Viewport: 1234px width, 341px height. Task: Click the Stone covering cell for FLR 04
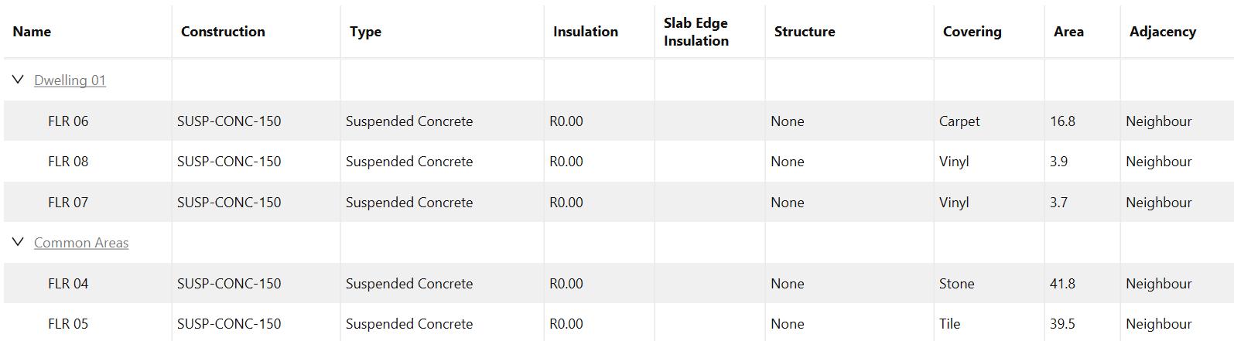coord(956,284)
